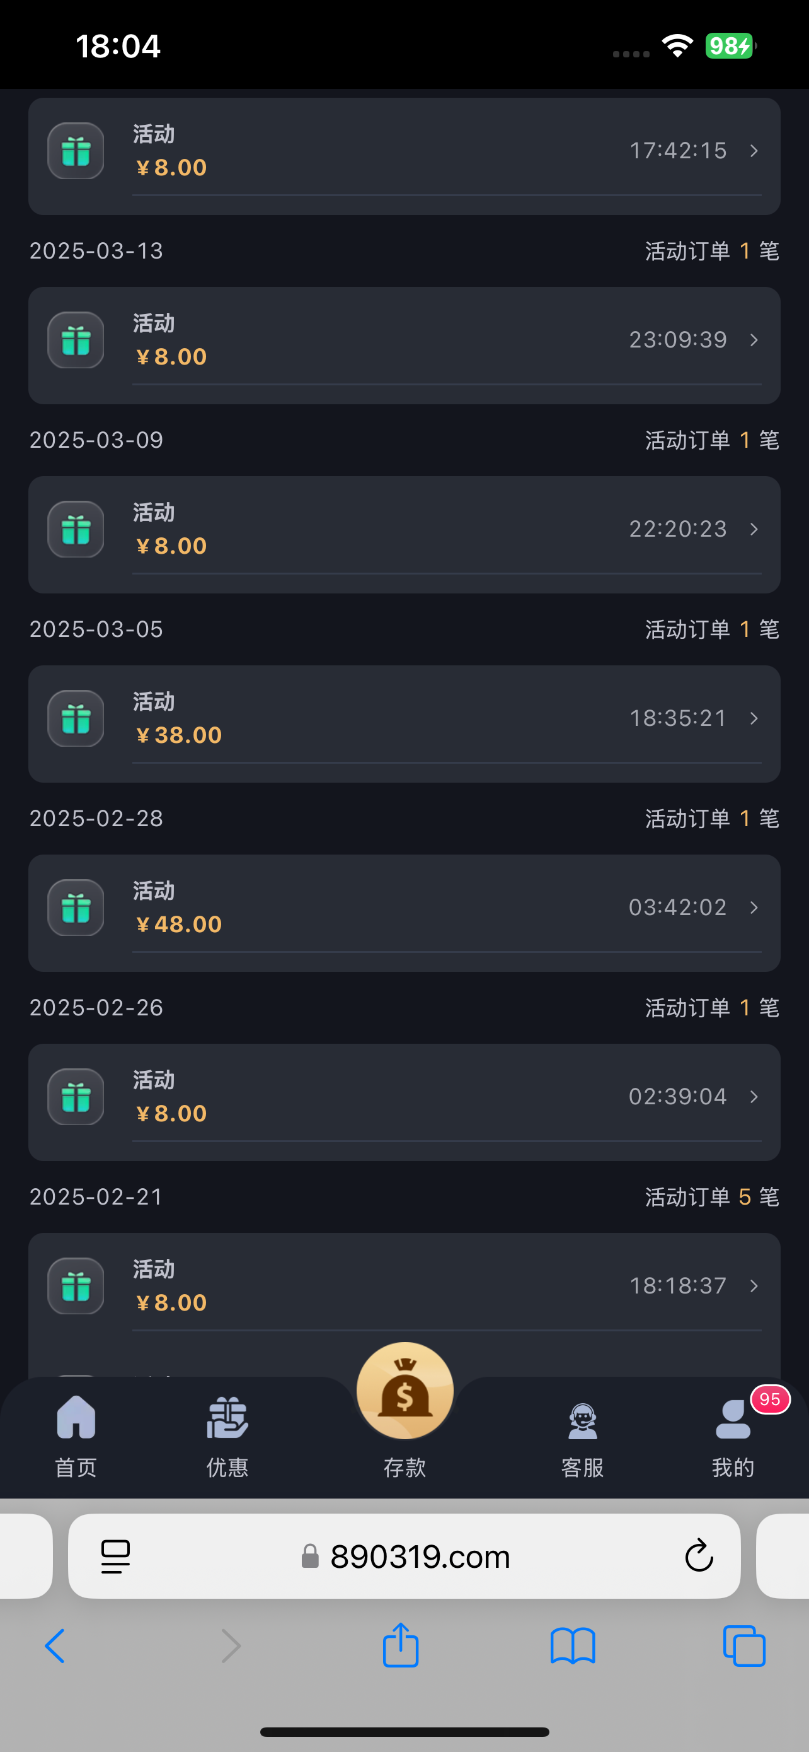Go back with Safari back arrow
This screenshot has width=809, height=1752.
click(55, 1646)
